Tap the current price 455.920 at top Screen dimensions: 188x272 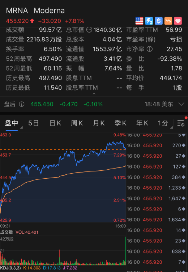(x=17, y=21)
